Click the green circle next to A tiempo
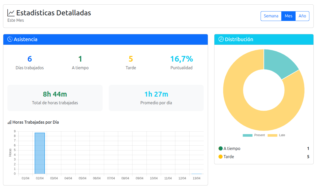This screenshot has height=186, width=316. [x=221, y=148]
